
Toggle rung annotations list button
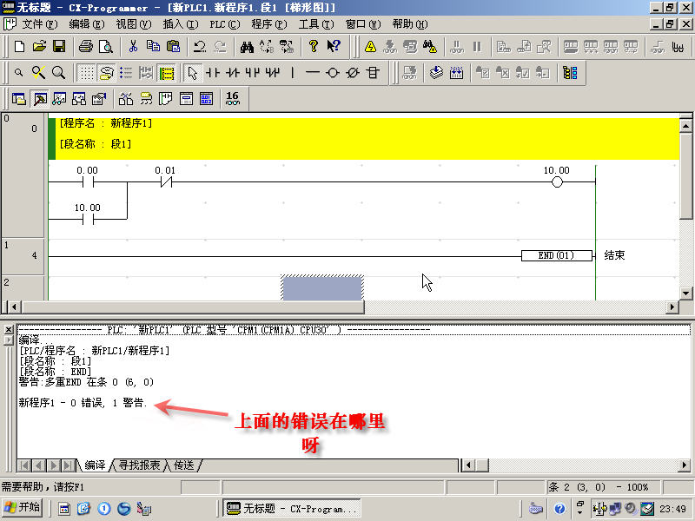point(126,73)
